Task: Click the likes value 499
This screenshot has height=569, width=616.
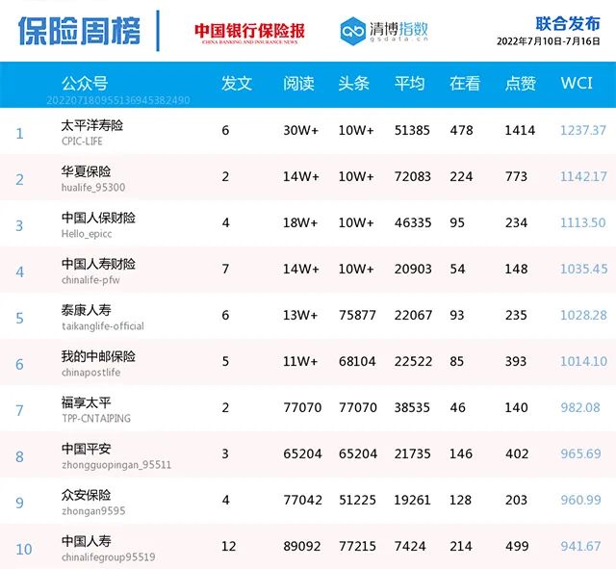Action: [x=517, y=546]
